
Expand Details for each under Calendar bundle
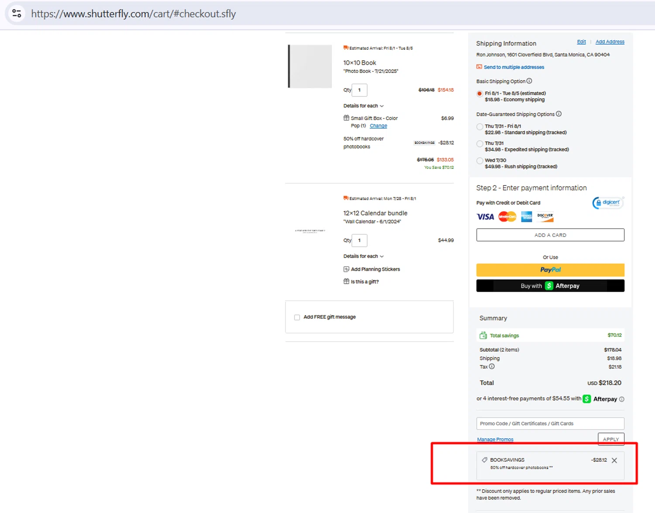pyautogui.click(x=363, y=256)
